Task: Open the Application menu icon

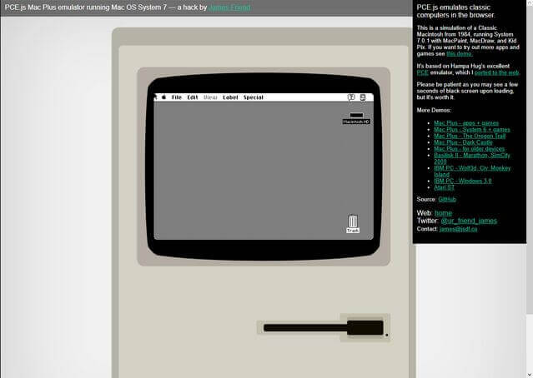Action: [x=363, y=97]
